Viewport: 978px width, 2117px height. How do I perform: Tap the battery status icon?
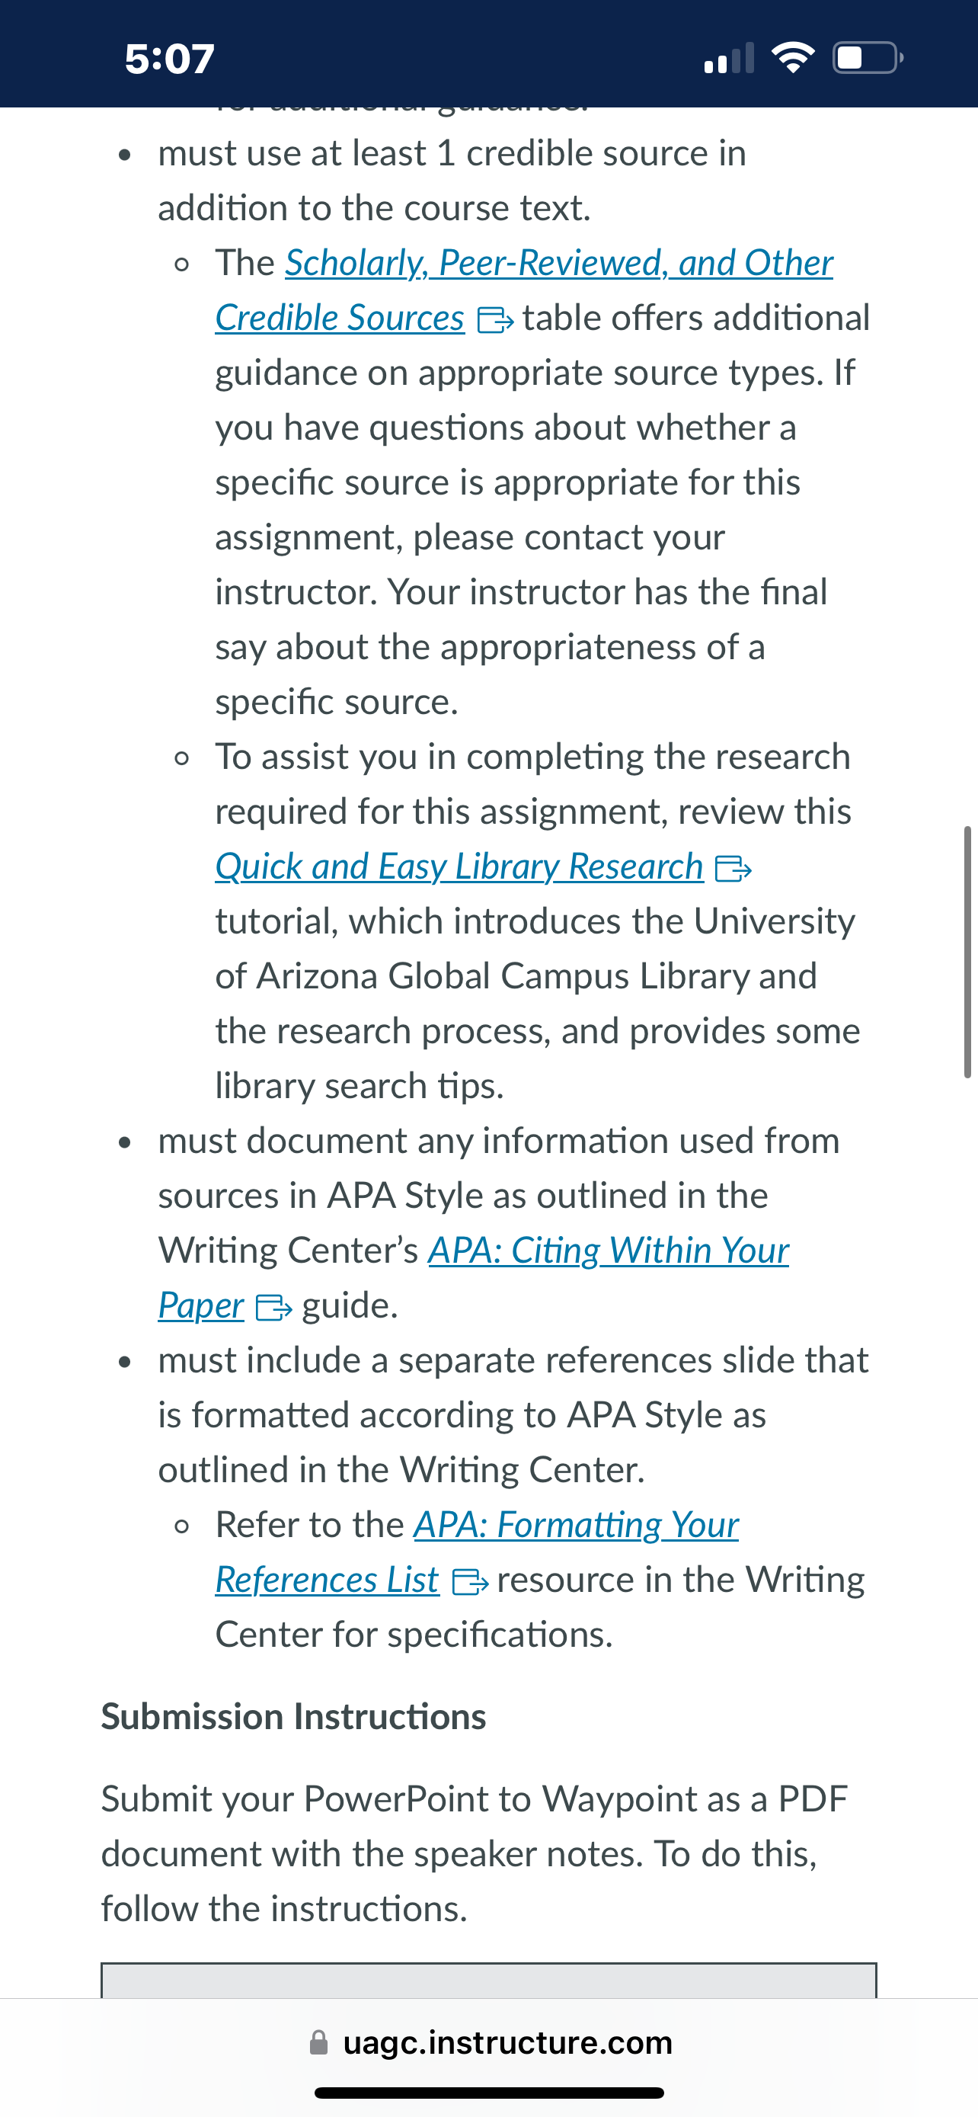(x=868, y=57)
